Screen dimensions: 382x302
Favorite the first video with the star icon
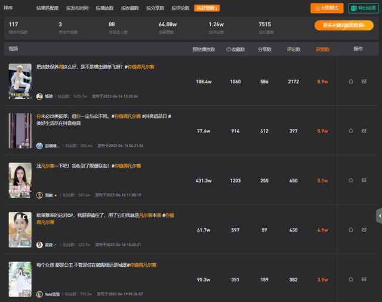[351, 81]
